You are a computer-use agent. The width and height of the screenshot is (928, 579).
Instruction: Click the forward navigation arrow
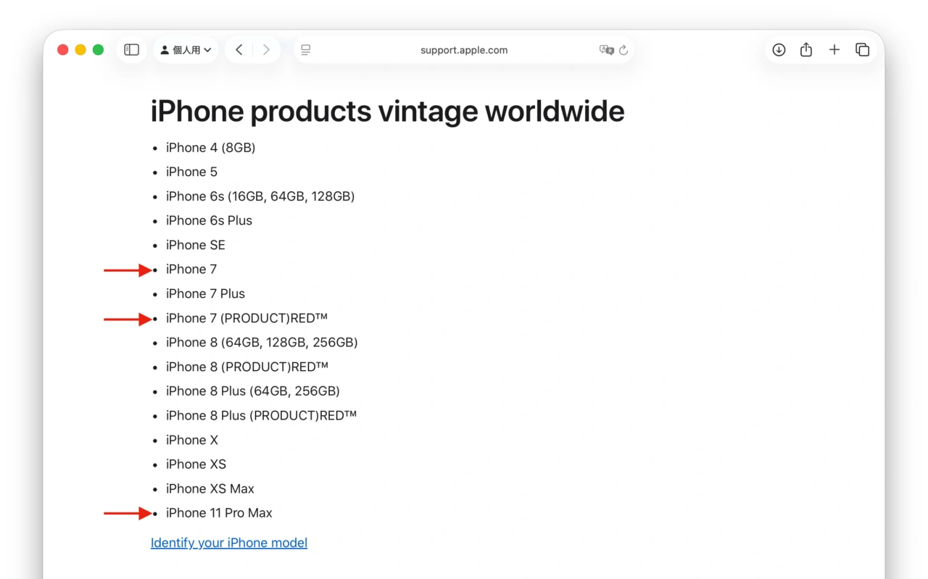click(x=267, y=49)
